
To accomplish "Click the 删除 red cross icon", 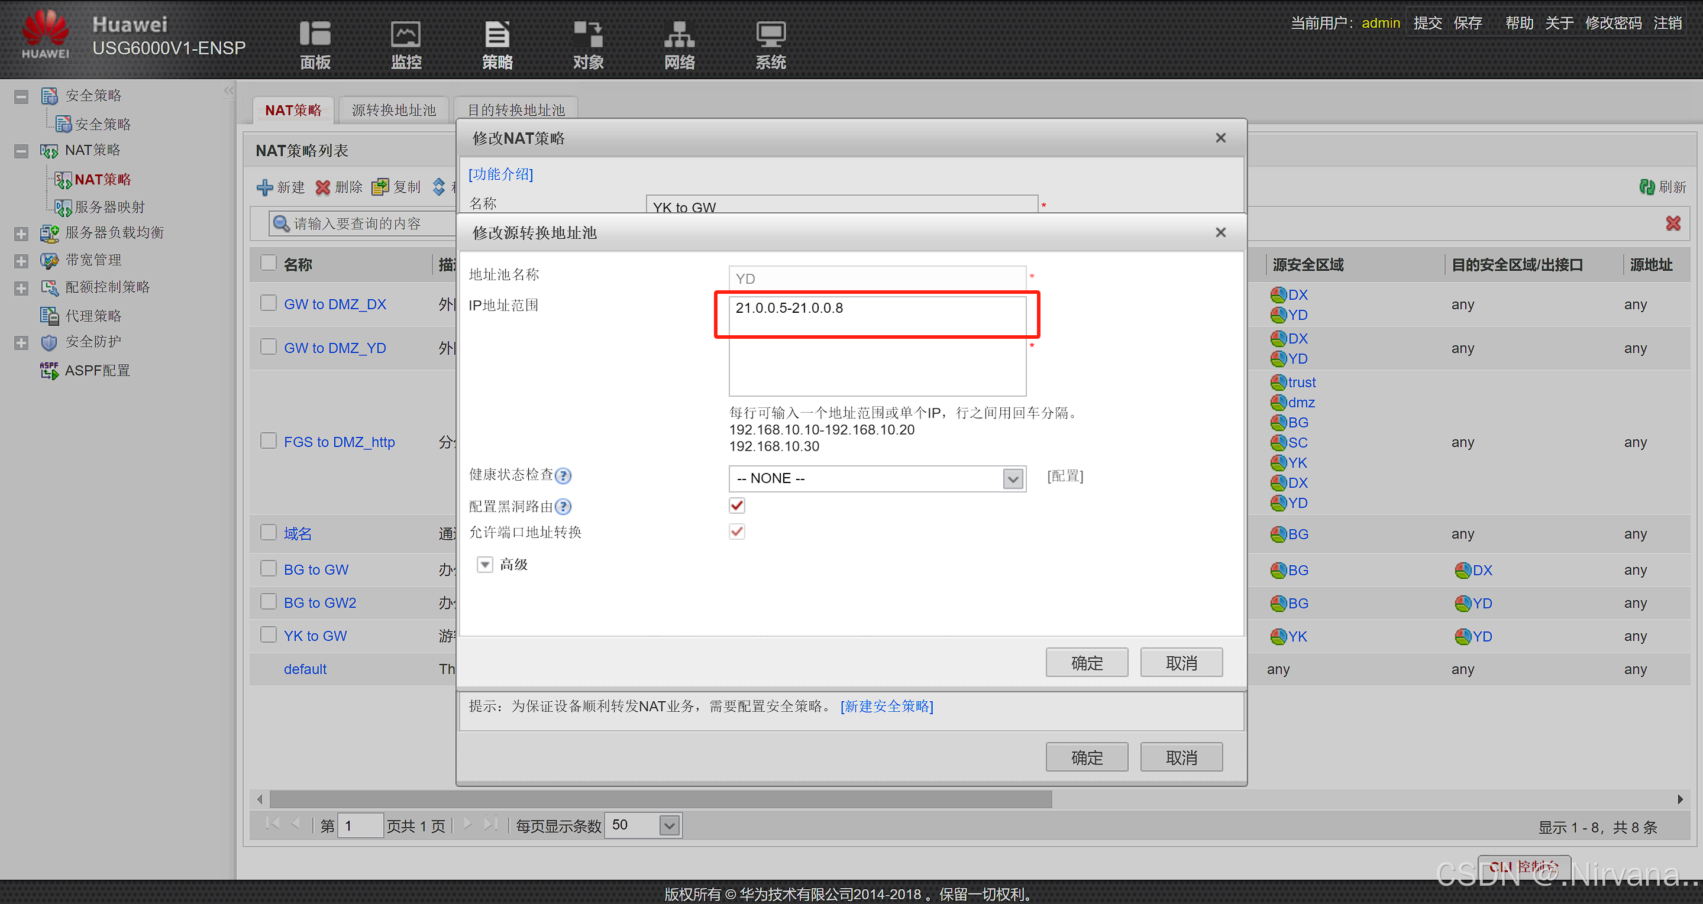I will point(322,187).
